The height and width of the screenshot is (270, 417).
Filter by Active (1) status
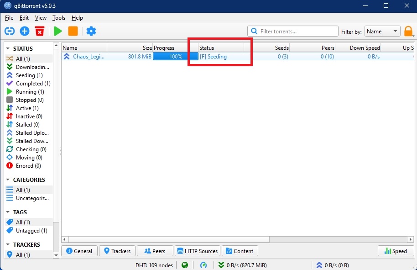click(29, 108)
